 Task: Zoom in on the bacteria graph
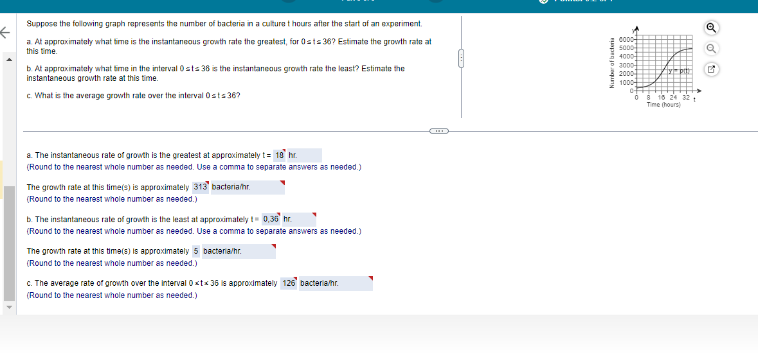[710, 28]
